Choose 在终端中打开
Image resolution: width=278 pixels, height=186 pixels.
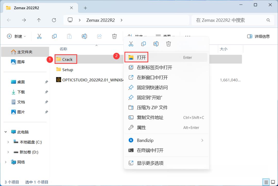[x=166, y=150]
